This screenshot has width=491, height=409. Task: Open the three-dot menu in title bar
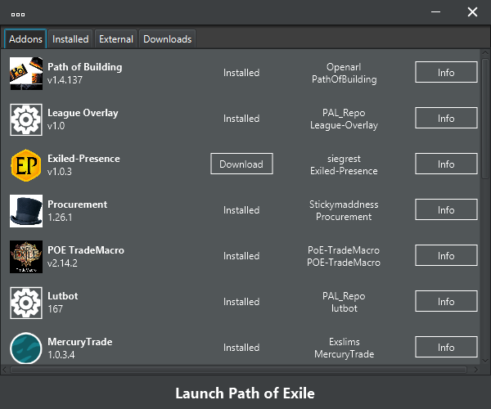[x=18, y=15]
